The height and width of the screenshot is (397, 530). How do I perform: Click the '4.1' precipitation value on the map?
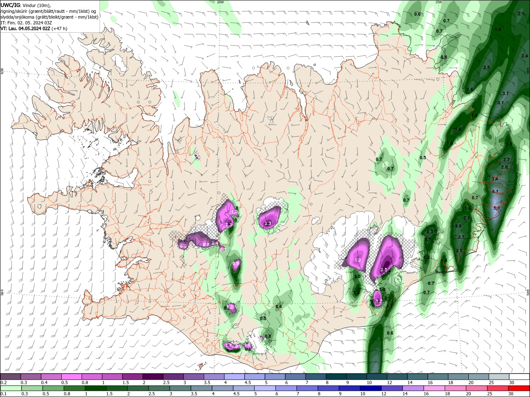coord(495,191)
